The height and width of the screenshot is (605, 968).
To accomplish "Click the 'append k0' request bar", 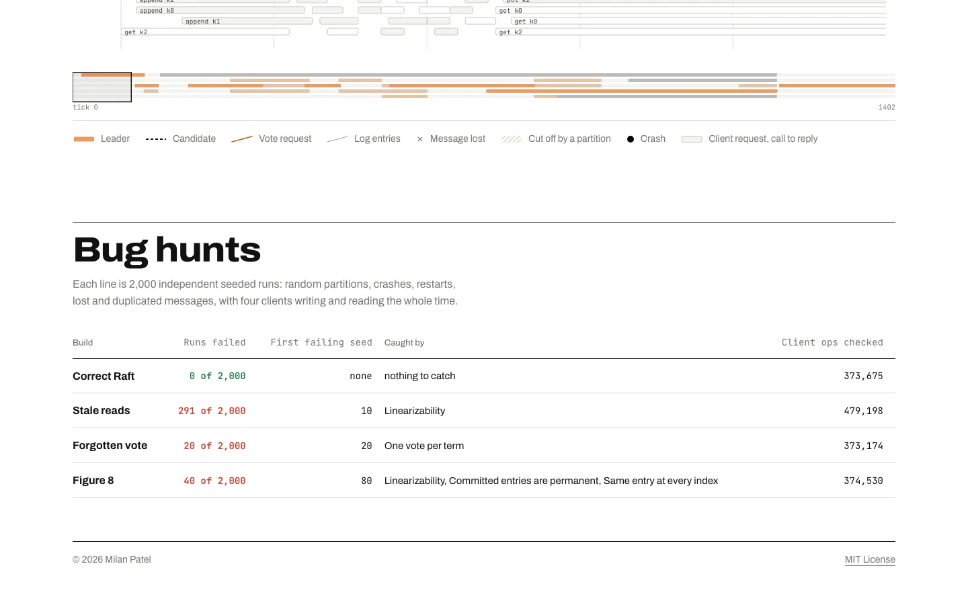I will click(x=220, y=11).
